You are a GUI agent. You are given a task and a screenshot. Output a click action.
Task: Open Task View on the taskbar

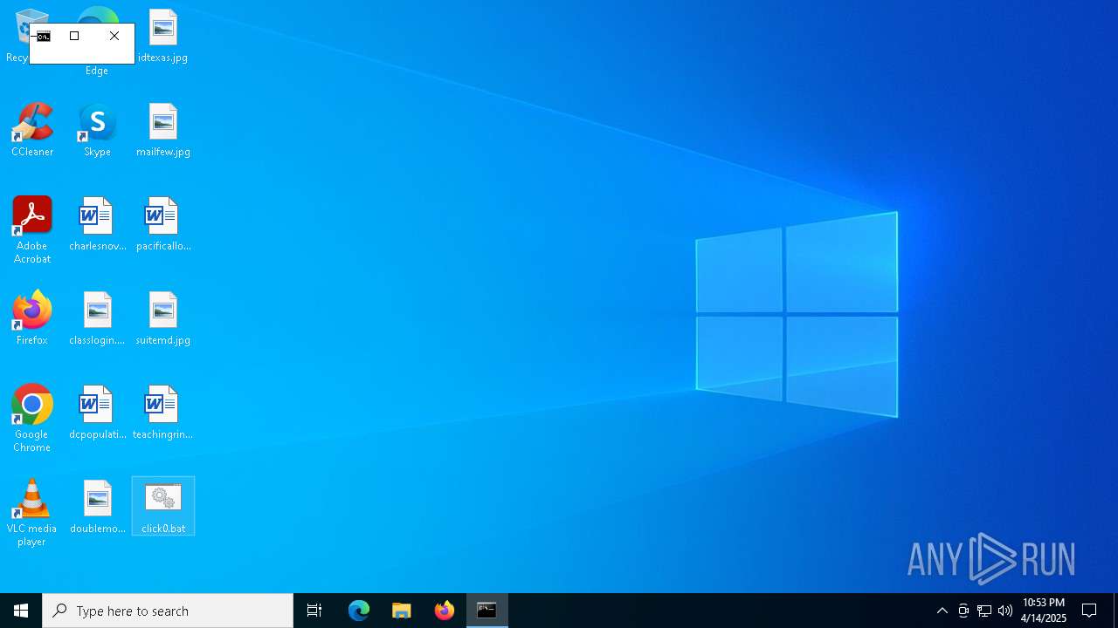(x=314, y=611)
